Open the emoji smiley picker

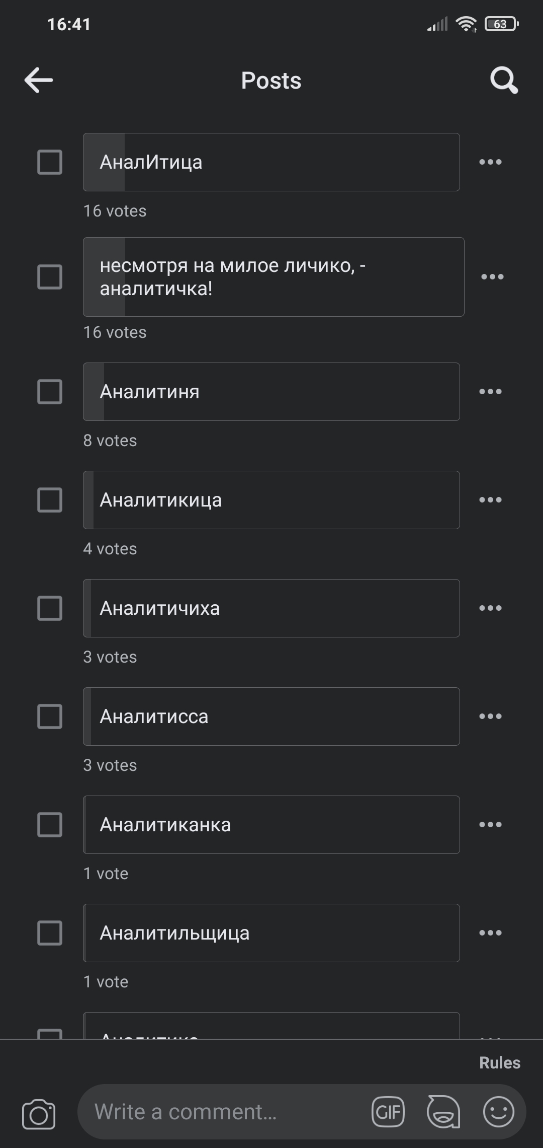click(x=498, y=1111)
